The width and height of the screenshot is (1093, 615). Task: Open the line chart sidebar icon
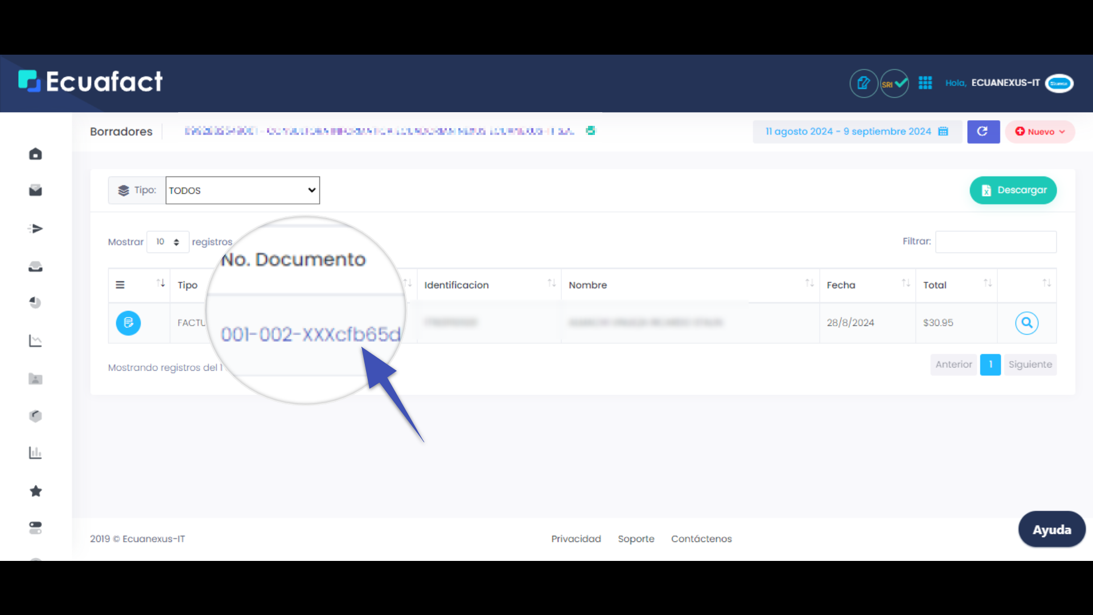tap(35, 341)
